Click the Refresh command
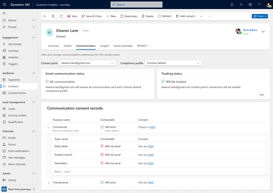Screen dimensions: 273x193 tap(164, 16)
